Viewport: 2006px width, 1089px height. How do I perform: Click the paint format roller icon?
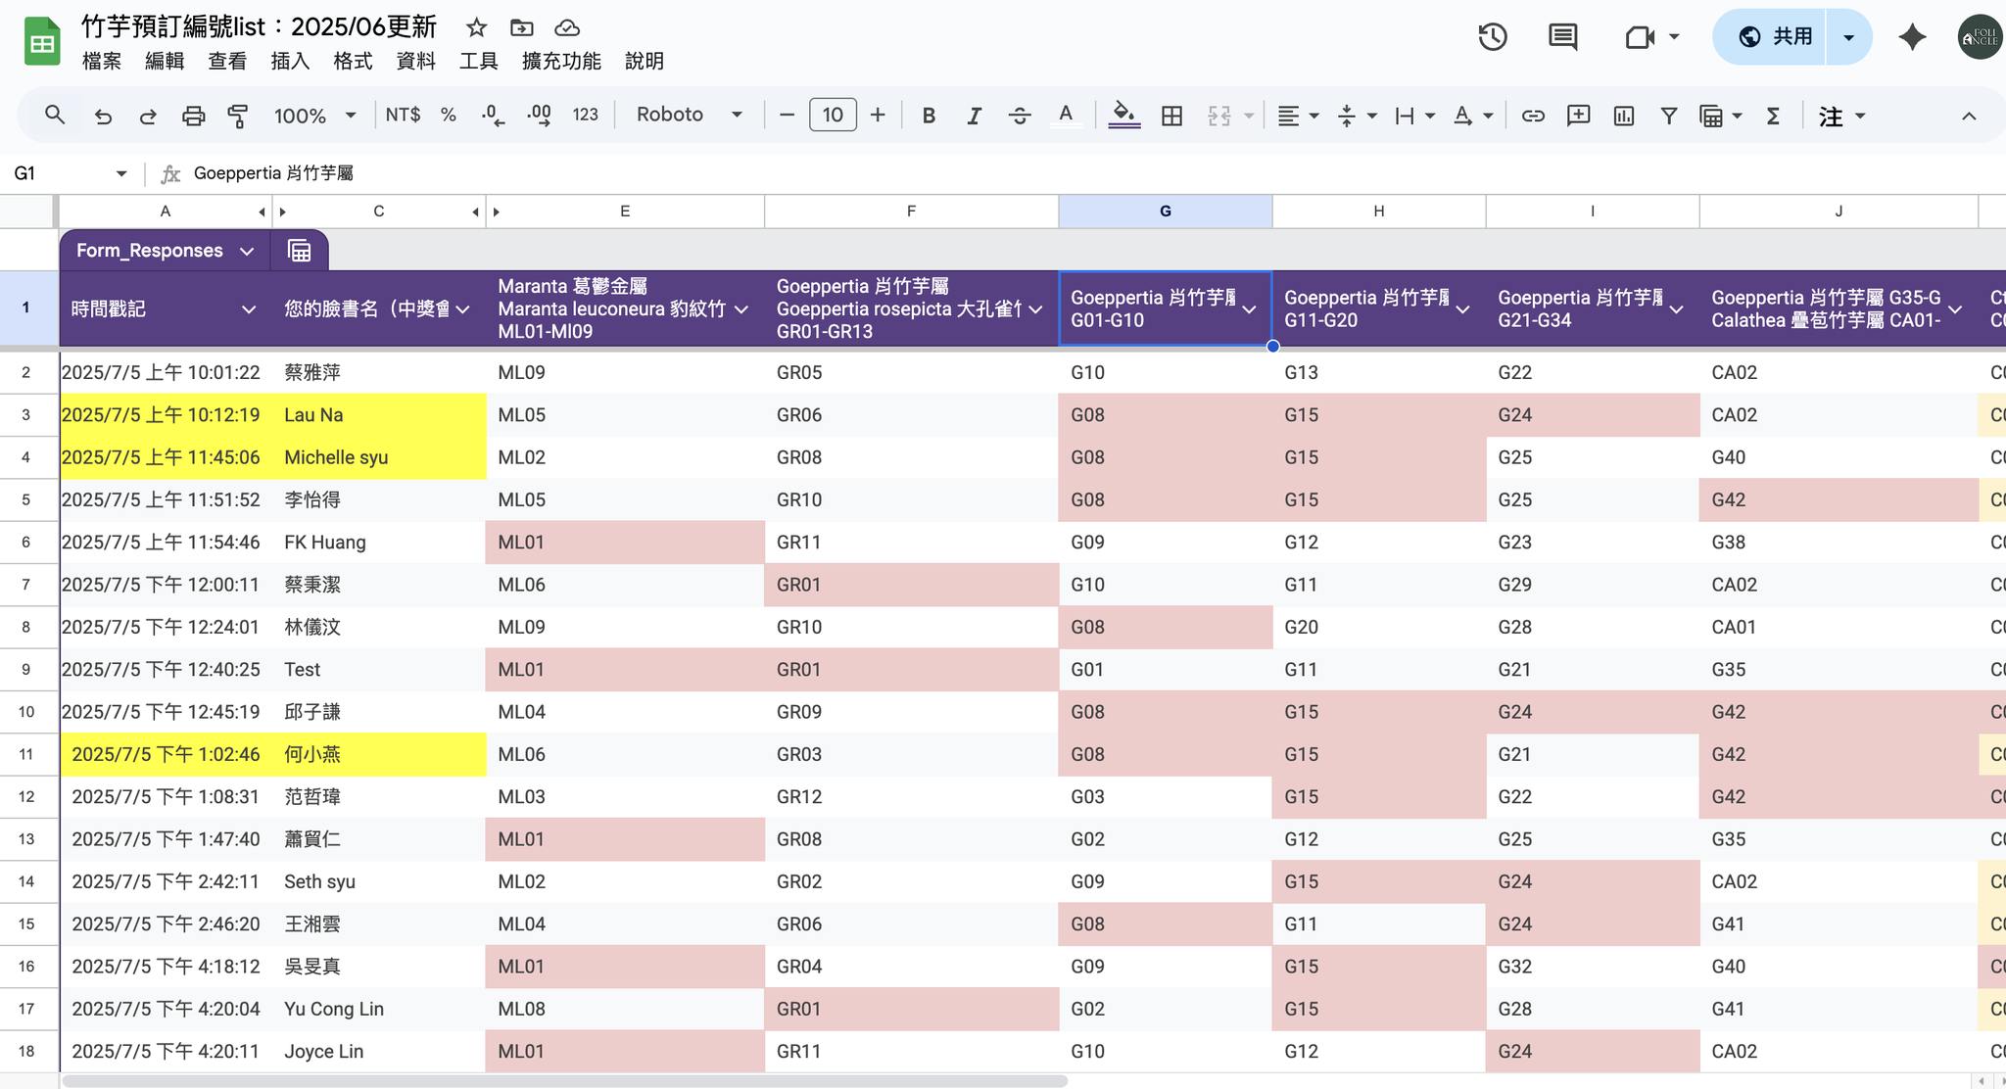tap(238, 116)
